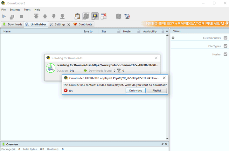Click the Searching for Downloads URL text
Screen dimensions: 229x151
click(108, 65)
